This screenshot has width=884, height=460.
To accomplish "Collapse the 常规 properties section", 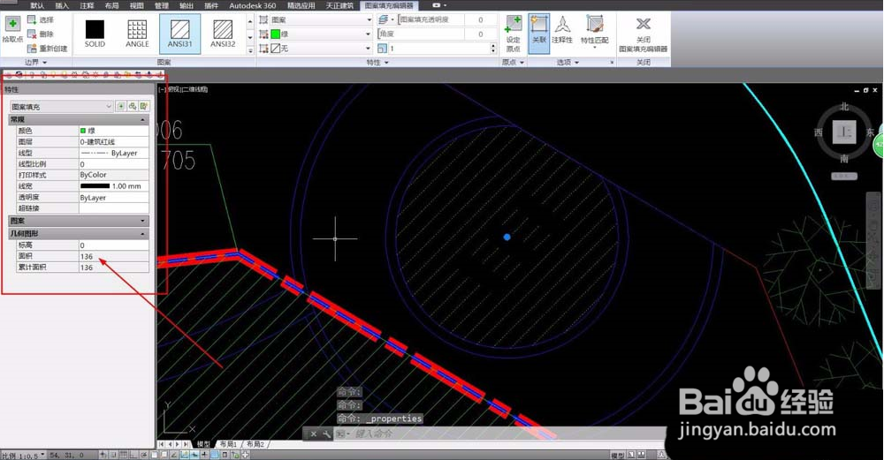I will click(x=79, y=120).
